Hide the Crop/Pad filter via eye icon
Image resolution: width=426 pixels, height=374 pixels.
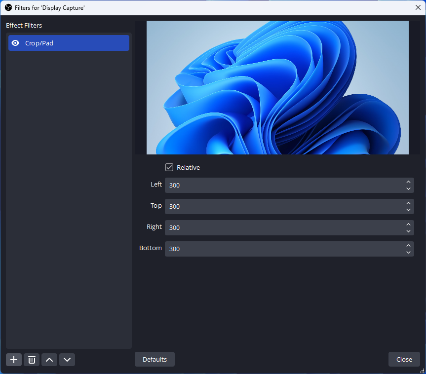[15, 43]
